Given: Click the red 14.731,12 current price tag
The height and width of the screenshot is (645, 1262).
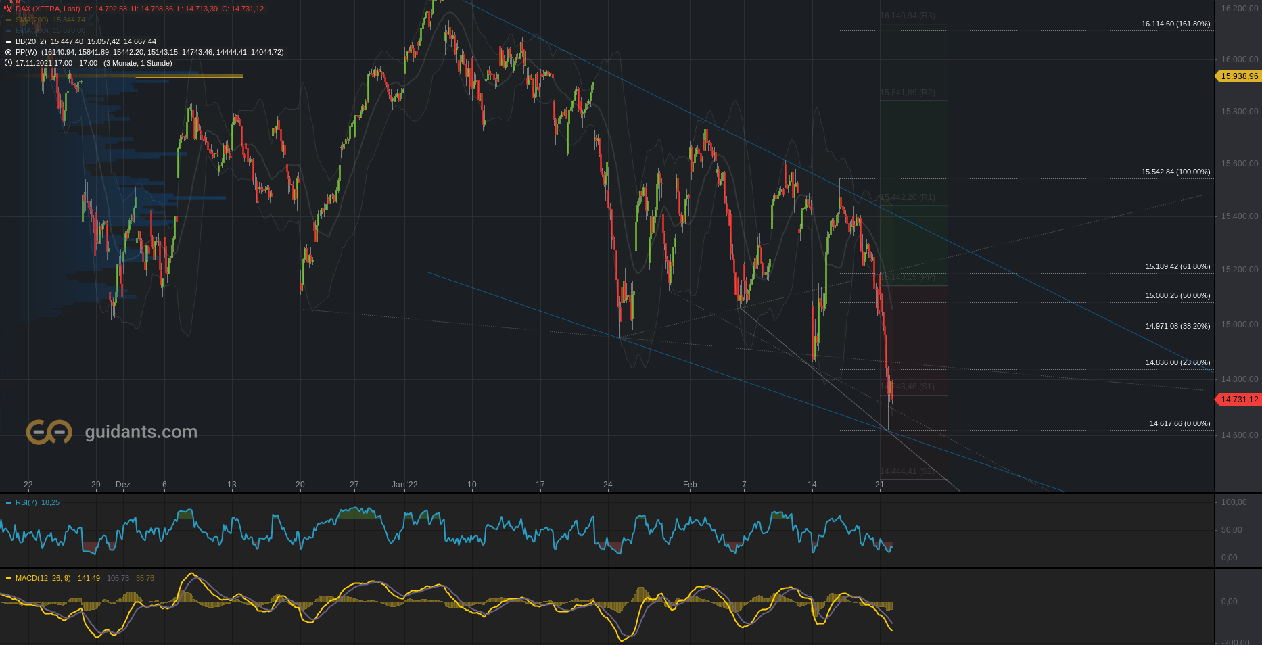Looking at the screenshot, I should coord(1239,400).
